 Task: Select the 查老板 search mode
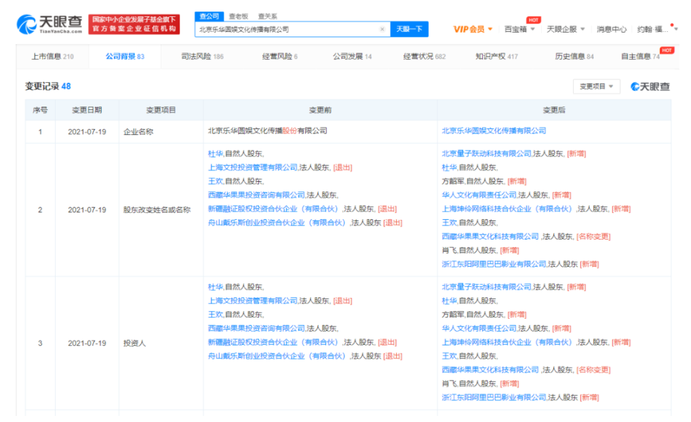pos(239,16)
